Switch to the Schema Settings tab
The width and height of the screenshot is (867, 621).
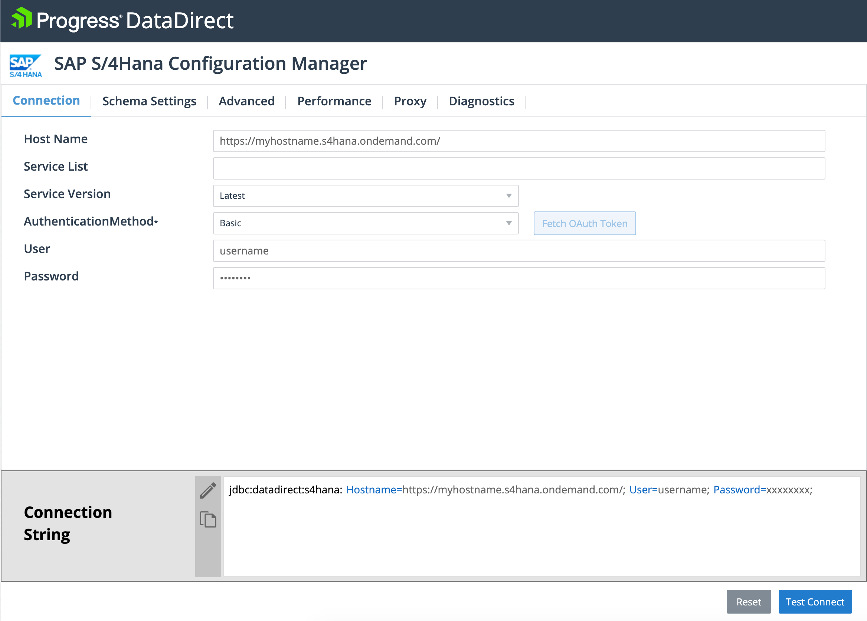[149, 101]
